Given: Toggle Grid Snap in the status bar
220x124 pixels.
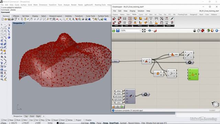Looking at the screenshot, I should 85,123.
